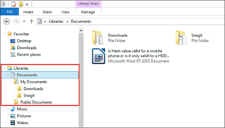Collapse the Libraries tree node arrow
The height and width of the screenshot is (128, 225).
4,68
